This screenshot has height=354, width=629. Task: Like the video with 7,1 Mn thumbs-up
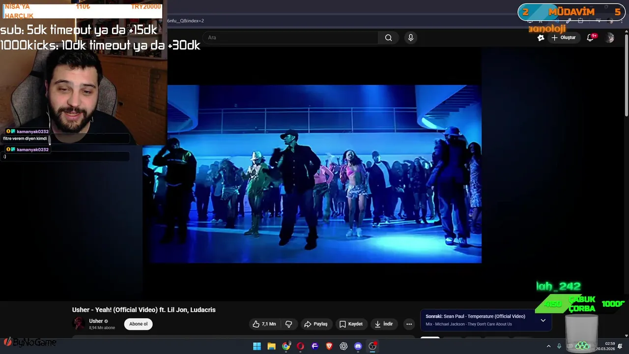tap(264, 324)
